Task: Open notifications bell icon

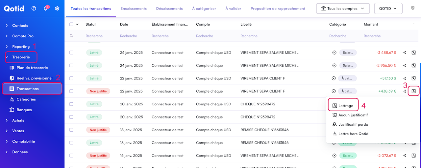Action: click(45, 9)
